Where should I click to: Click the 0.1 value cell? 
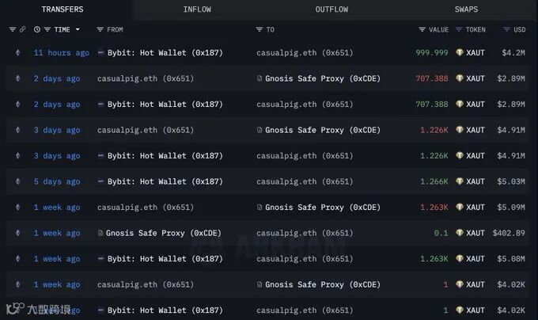pos(441,233)
